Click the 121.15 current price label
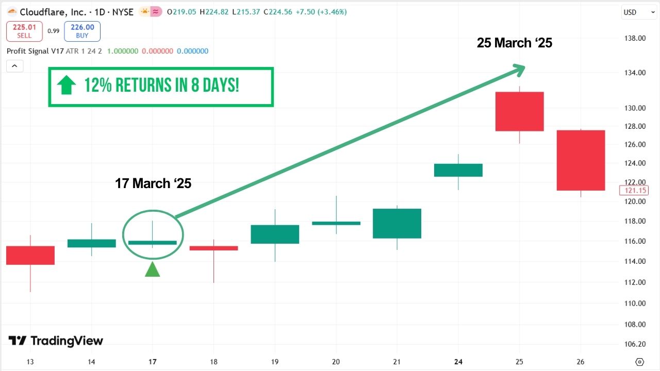Image resolution: width=660 pixels, height=371 pixels. [634, 191]
